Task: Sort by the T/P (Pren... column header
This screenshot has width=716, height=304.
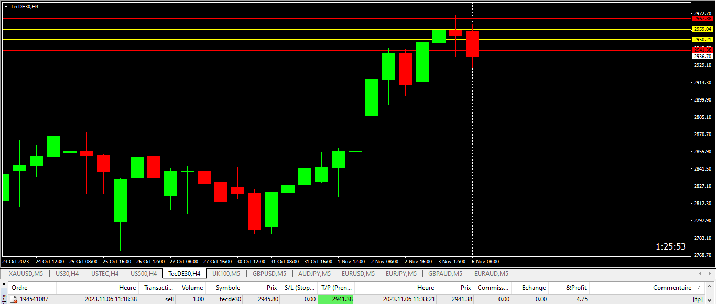Action: [336, 287]
